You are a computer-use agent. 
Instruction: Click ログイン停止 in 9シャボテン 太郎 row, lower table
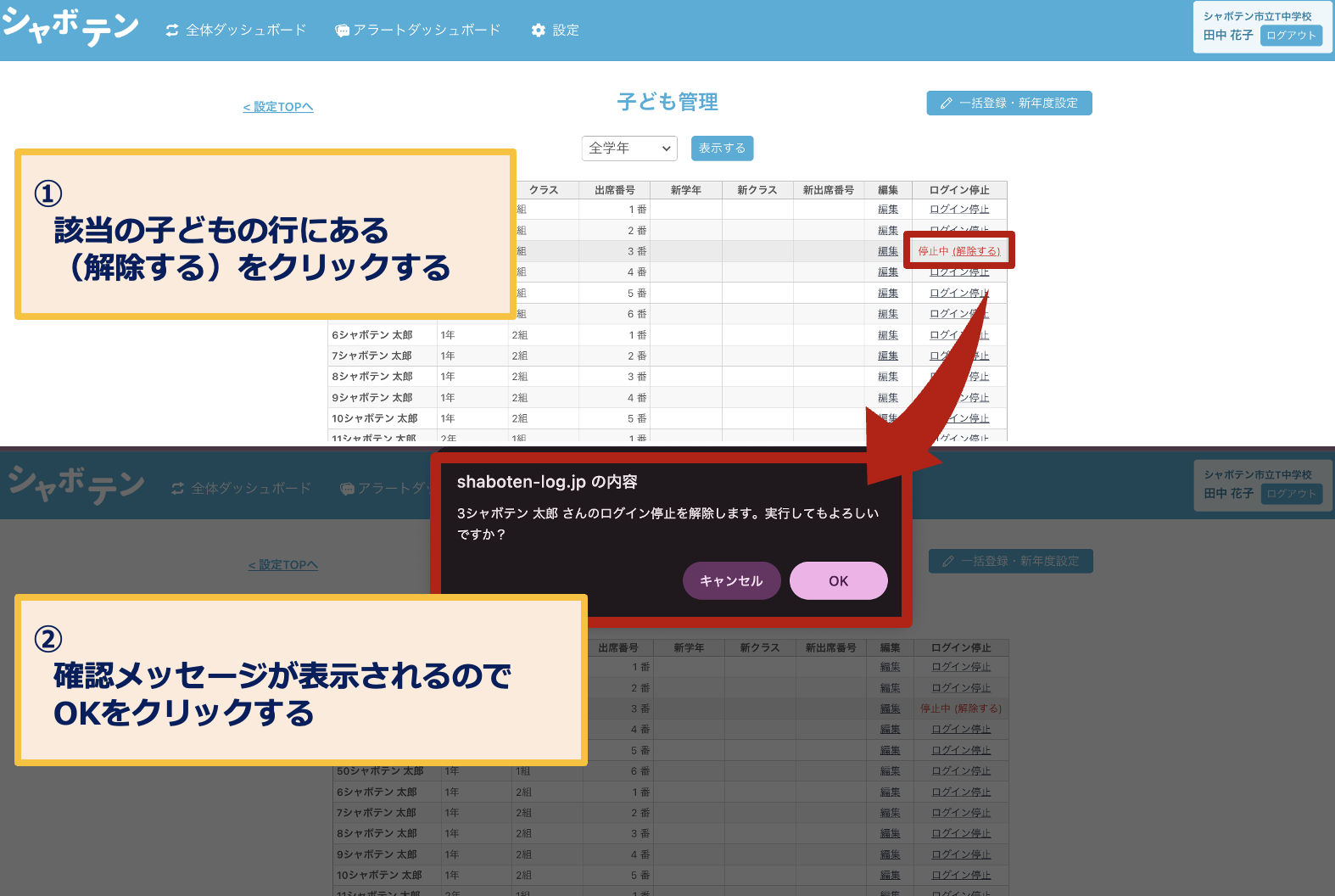[961, 854]
